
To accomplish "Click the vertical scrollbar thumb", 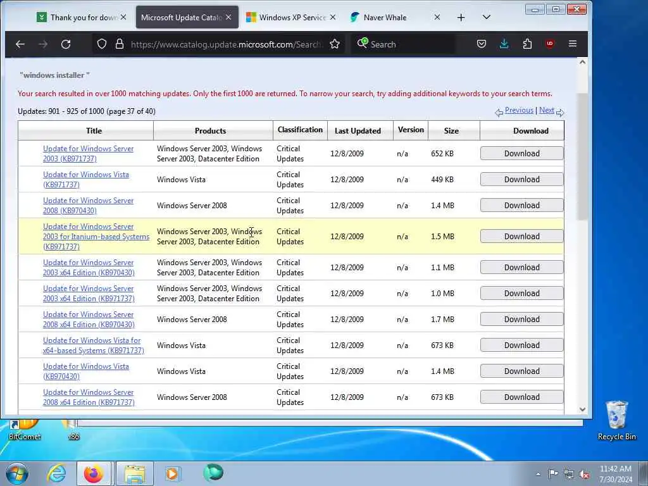I will point(582,157).
